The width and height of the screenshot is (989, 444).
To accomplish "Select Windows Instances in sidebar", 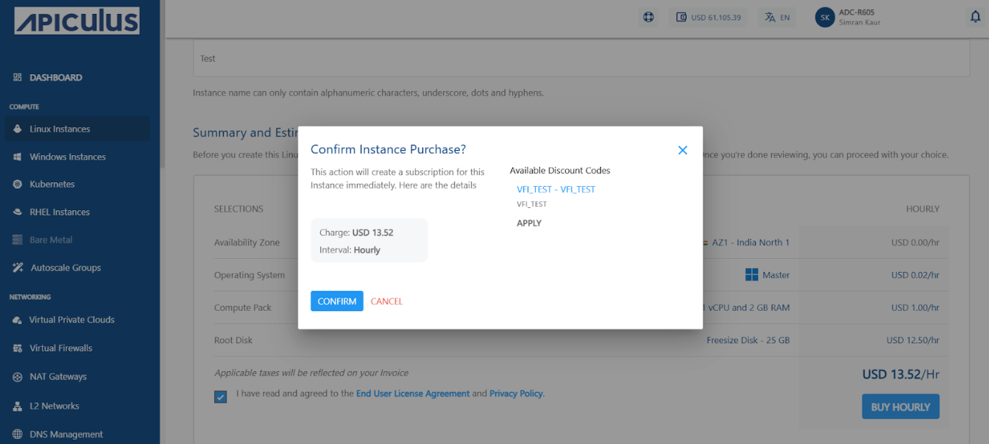I will point(67,157).
